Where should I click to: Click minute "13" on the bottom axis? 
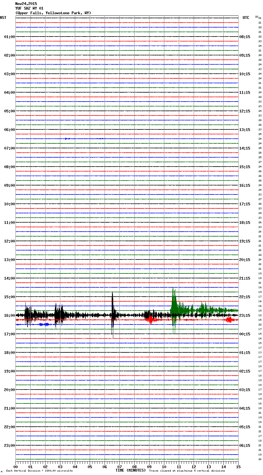pyautogui.click(x=209, y=467)
